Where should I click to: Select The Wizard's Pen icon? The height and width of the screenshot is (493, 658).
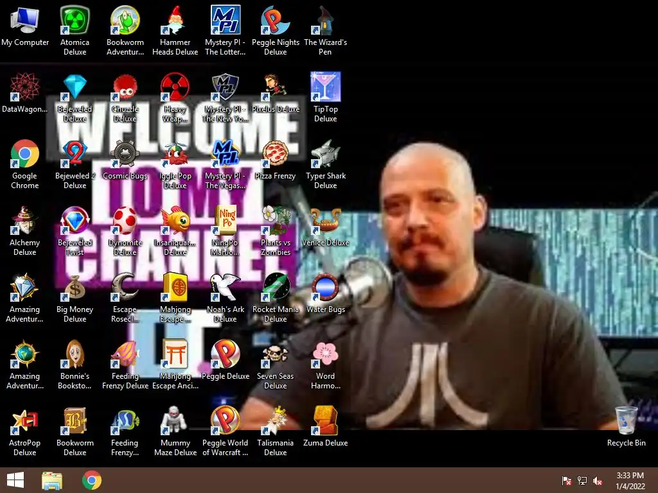pyautogui.click(x=325, y=30)
